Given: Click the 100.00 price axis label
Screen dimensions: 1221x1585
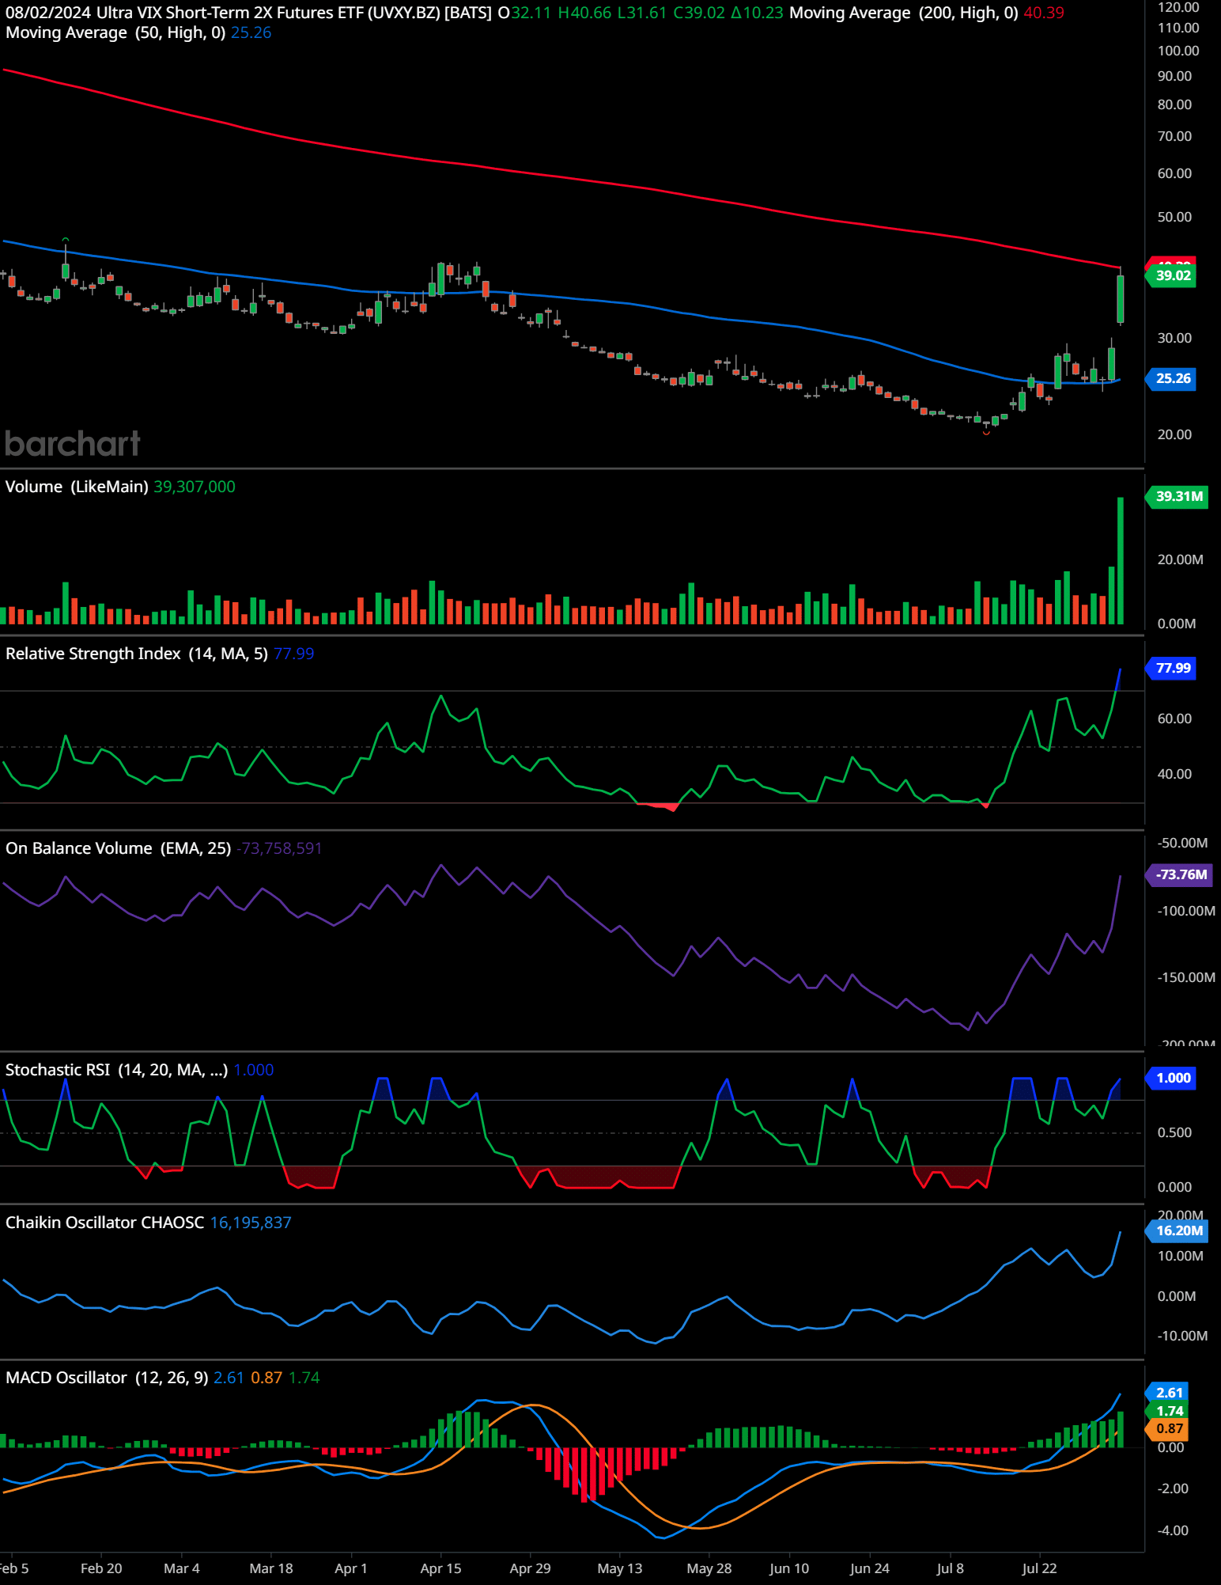Looking at the screenshot, I should (x=1178, y=51).
